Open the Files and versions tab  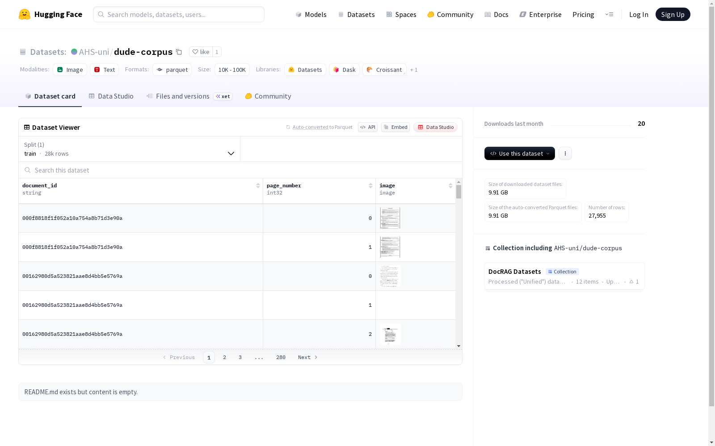pos(189,96)
